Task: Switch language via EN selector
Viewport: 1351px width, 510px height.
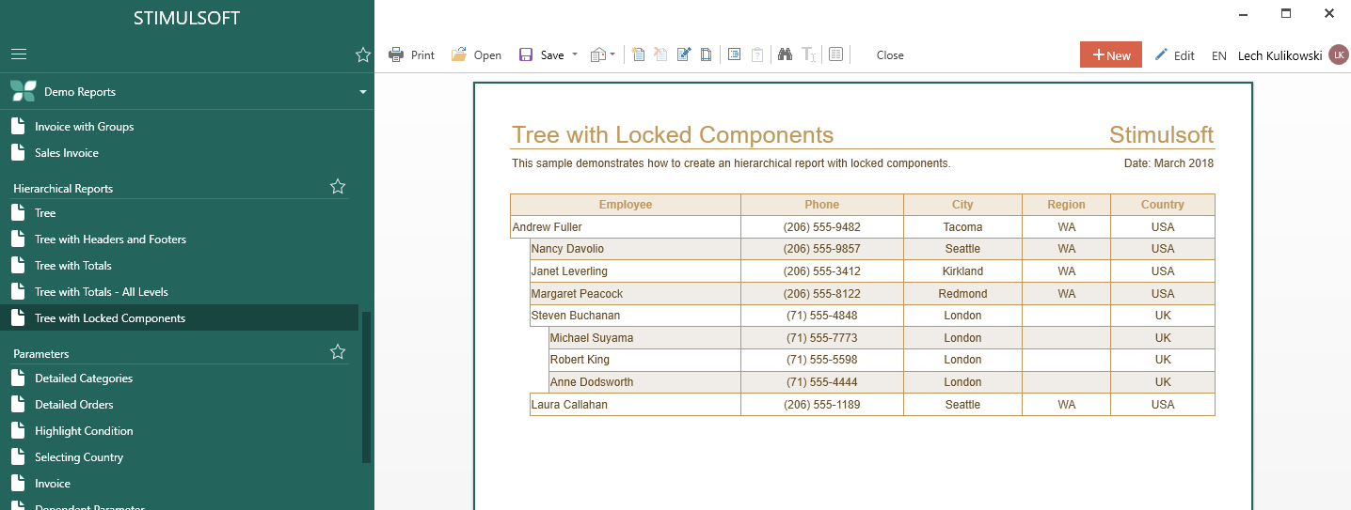Action: [1218, 55]
